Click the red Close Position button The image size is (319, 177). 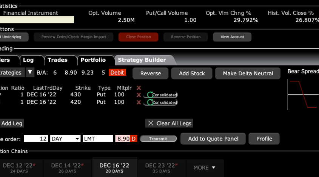pyautogui.click(x=138, y=37)
